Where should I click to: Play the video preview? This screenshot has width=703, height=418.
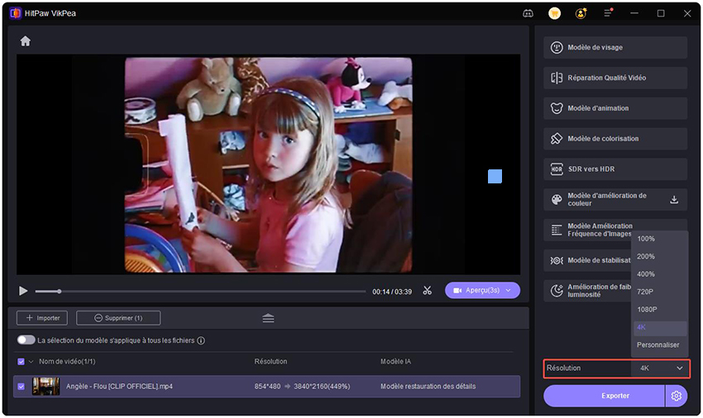pyautogui.click(x=23, y=292)
